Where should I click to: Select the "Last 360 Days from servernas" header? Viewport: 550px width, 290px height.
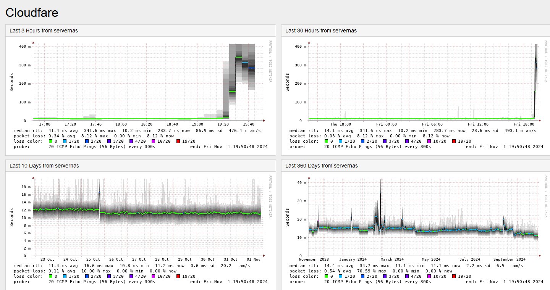coord(322,166)
